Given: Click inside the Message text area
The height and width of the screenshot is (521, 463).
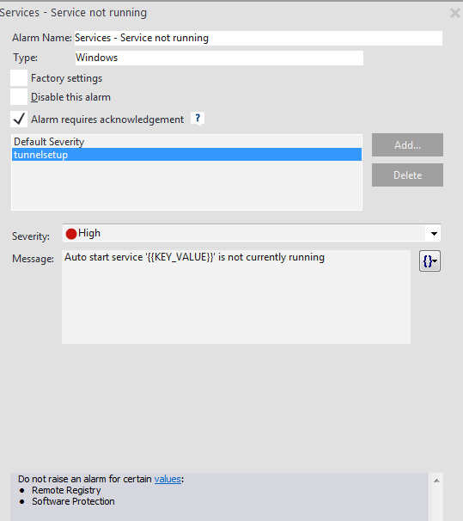Looking at the screenshot, I should (236, 297).
